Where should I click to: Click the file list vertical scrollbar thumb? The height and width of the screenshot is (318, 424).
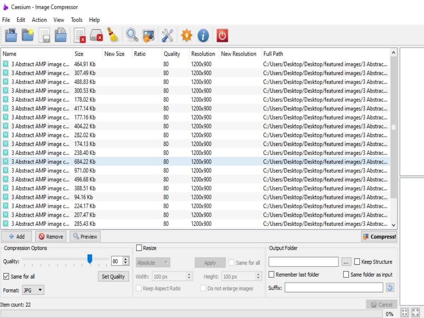click(394, 127)
